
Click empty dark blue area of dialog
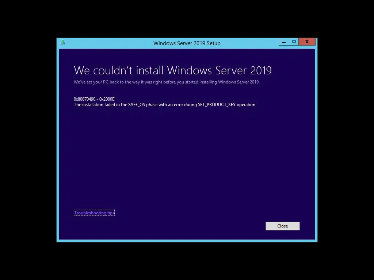187,162
